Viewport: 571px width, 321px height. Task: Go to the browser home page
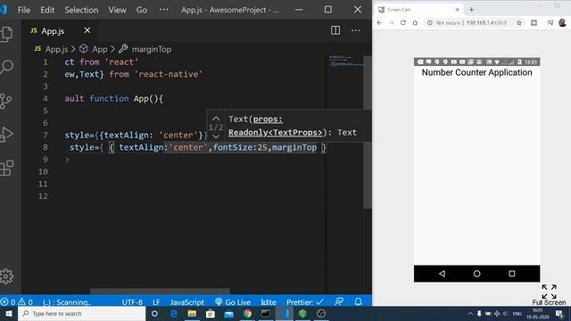[x=415, y=22]
